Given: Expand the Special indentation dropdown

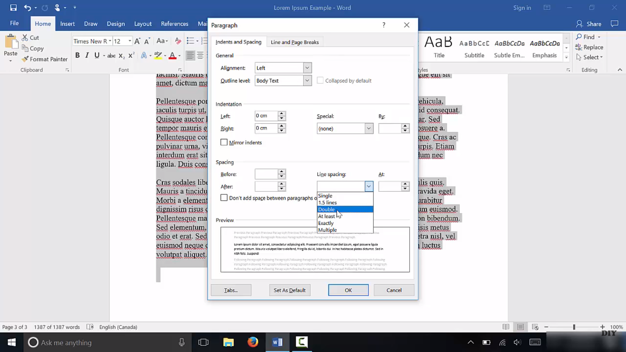Looking at the screenshot, I should click(x=368, y=129).
